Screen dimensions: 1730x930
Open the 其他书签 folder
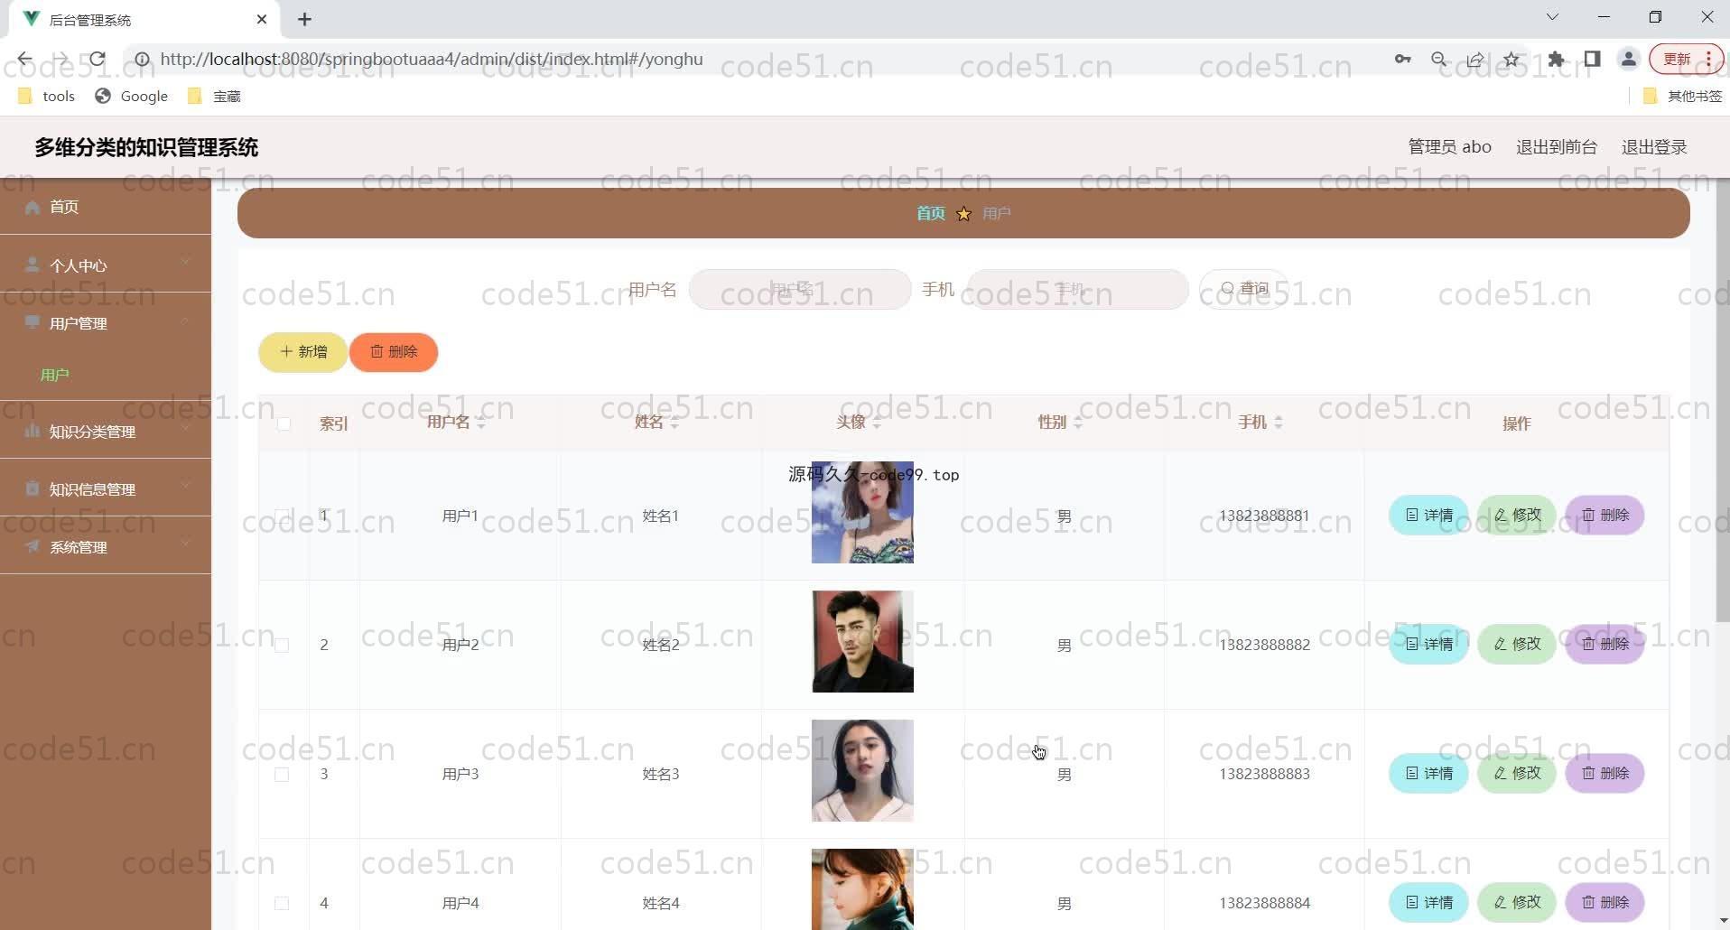1682,96
